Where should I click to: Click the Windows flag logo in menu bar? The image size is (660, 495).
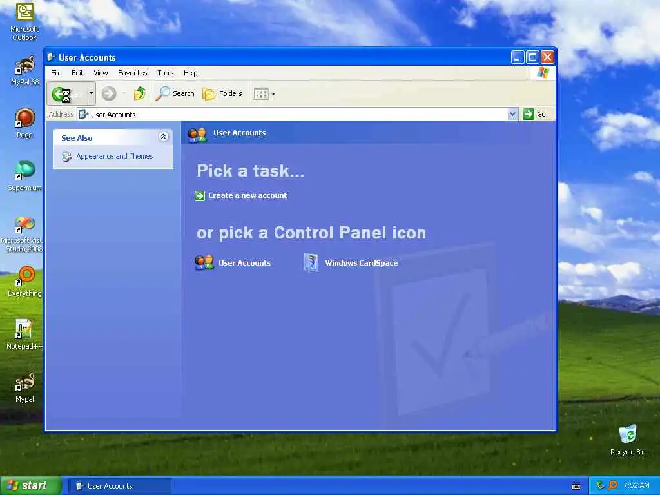point(543,72)
